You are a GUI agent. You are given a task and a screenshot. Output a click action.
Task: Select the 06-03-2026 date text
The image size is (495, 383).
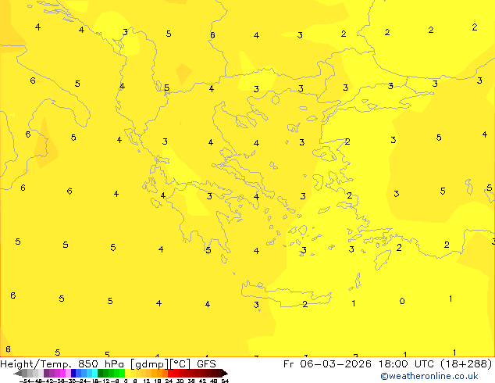[336, 364]
